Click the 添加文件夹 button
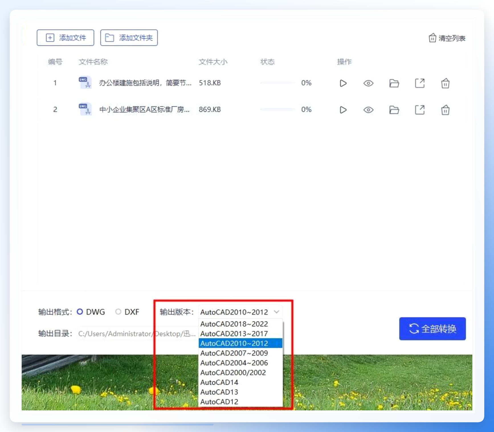Viewport: 494px width, 432px height. [129, 38]
